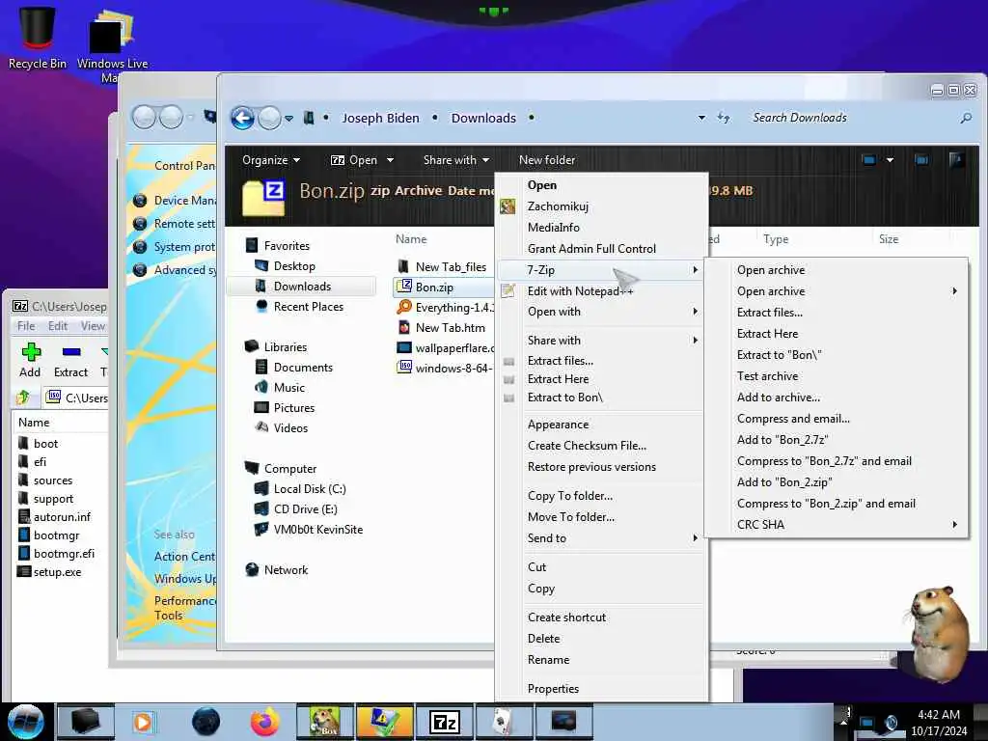Click the Forward arrow in Downloads window

[270, 118]
